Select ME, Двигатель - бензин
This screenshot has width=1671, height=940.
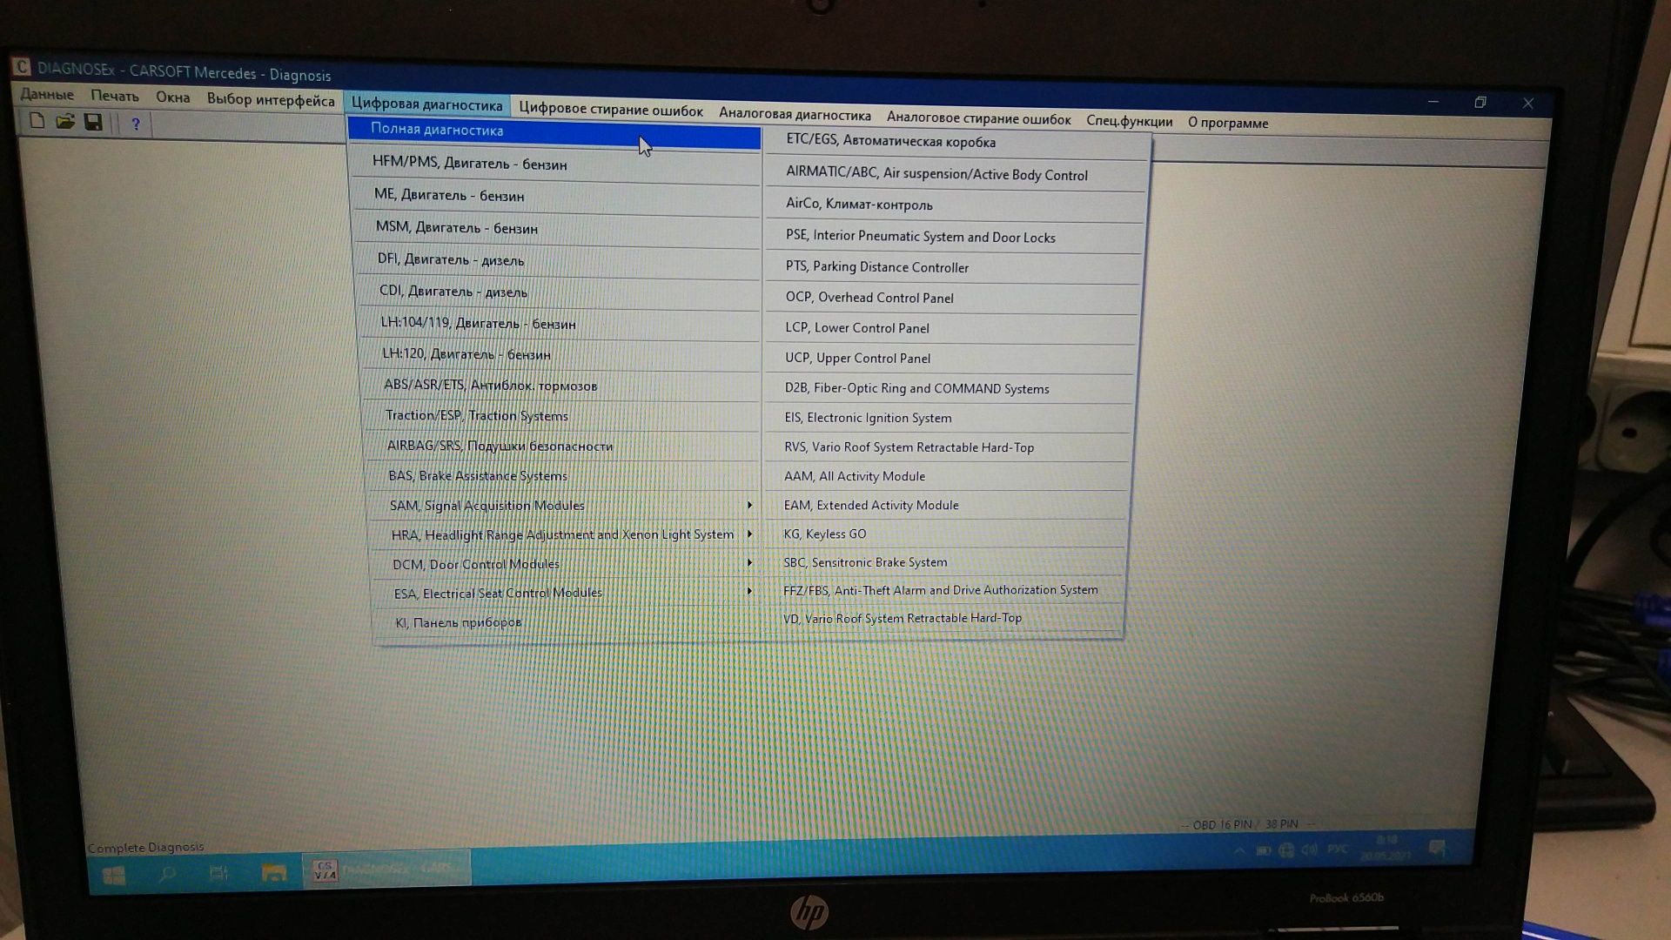556,198
